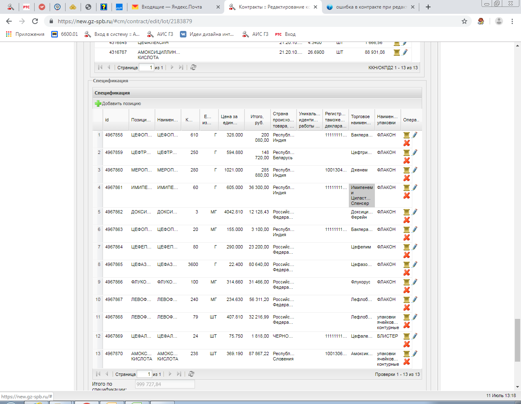Go to last page of Спецификация grid
This screenshot has height=404, width=521.
click(x=179, y=374)
